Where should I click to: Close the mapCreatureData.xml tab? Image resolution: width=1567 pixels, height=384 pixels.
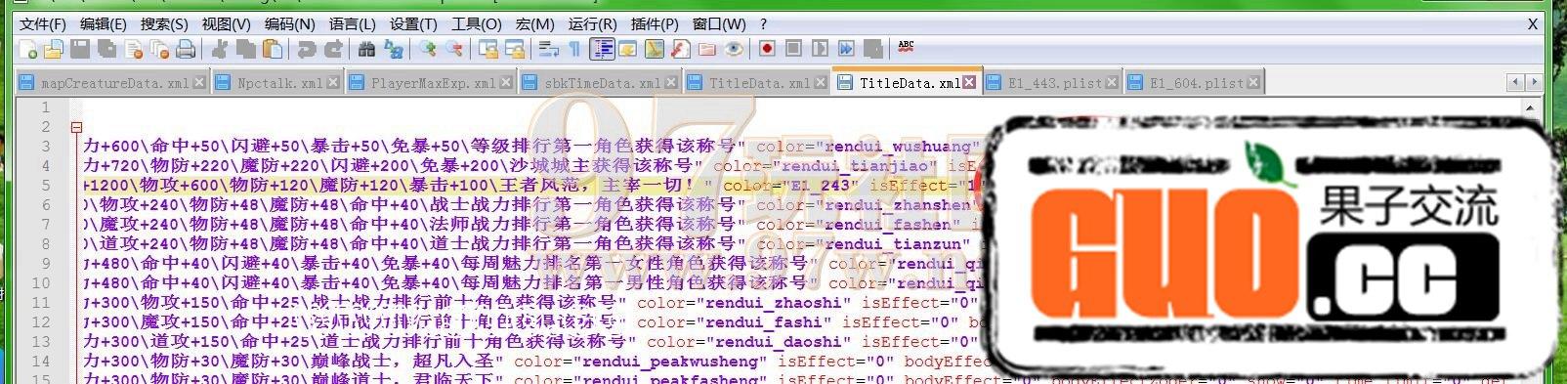(x=199, y=83)
